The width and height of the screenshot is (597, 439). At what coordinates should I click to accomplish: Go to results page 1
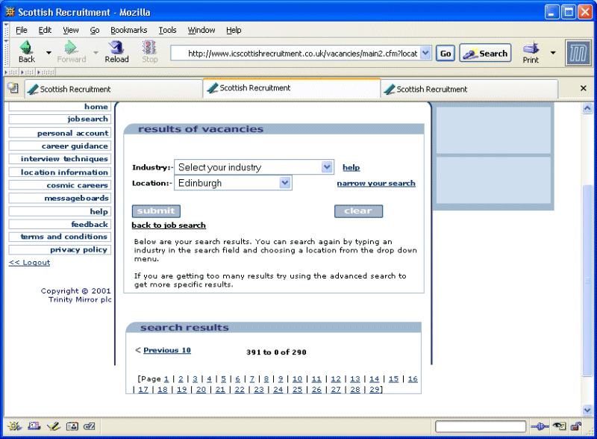tap(166, 379)
